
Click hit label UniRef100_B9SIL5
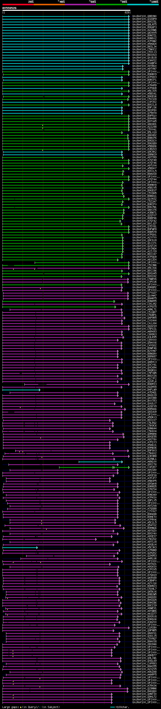[144, 171]
